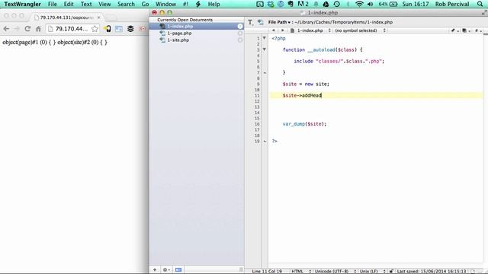Image resolution: width=488 pixels, height=274 pixels.
Task: Click the Evernote elephant icon in menu bar
Action: pos(291,4)
